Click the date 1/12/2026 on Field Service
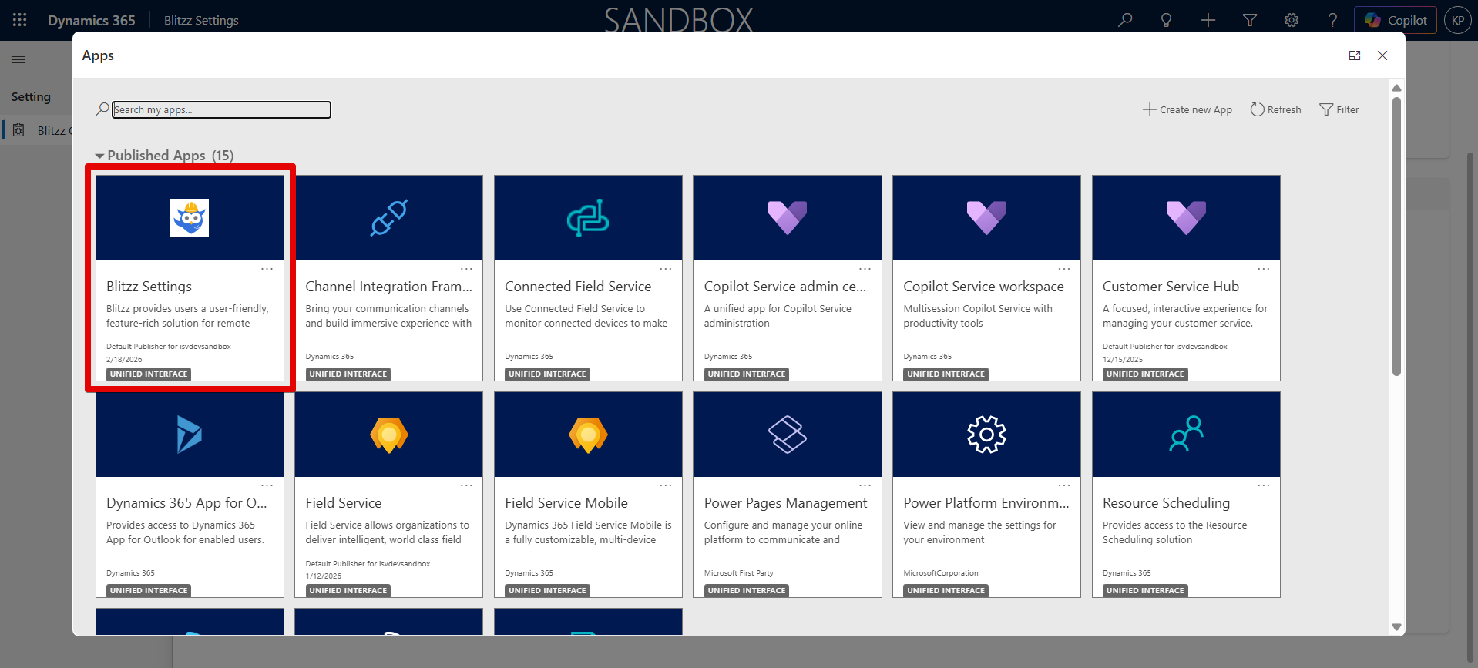1478x668 pixels. click(x=324, y=576)
